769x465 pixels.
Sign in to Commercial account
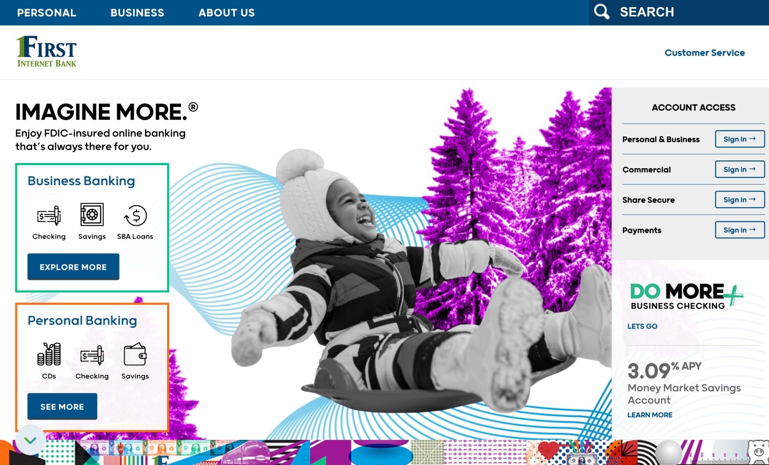coord(740,169)
